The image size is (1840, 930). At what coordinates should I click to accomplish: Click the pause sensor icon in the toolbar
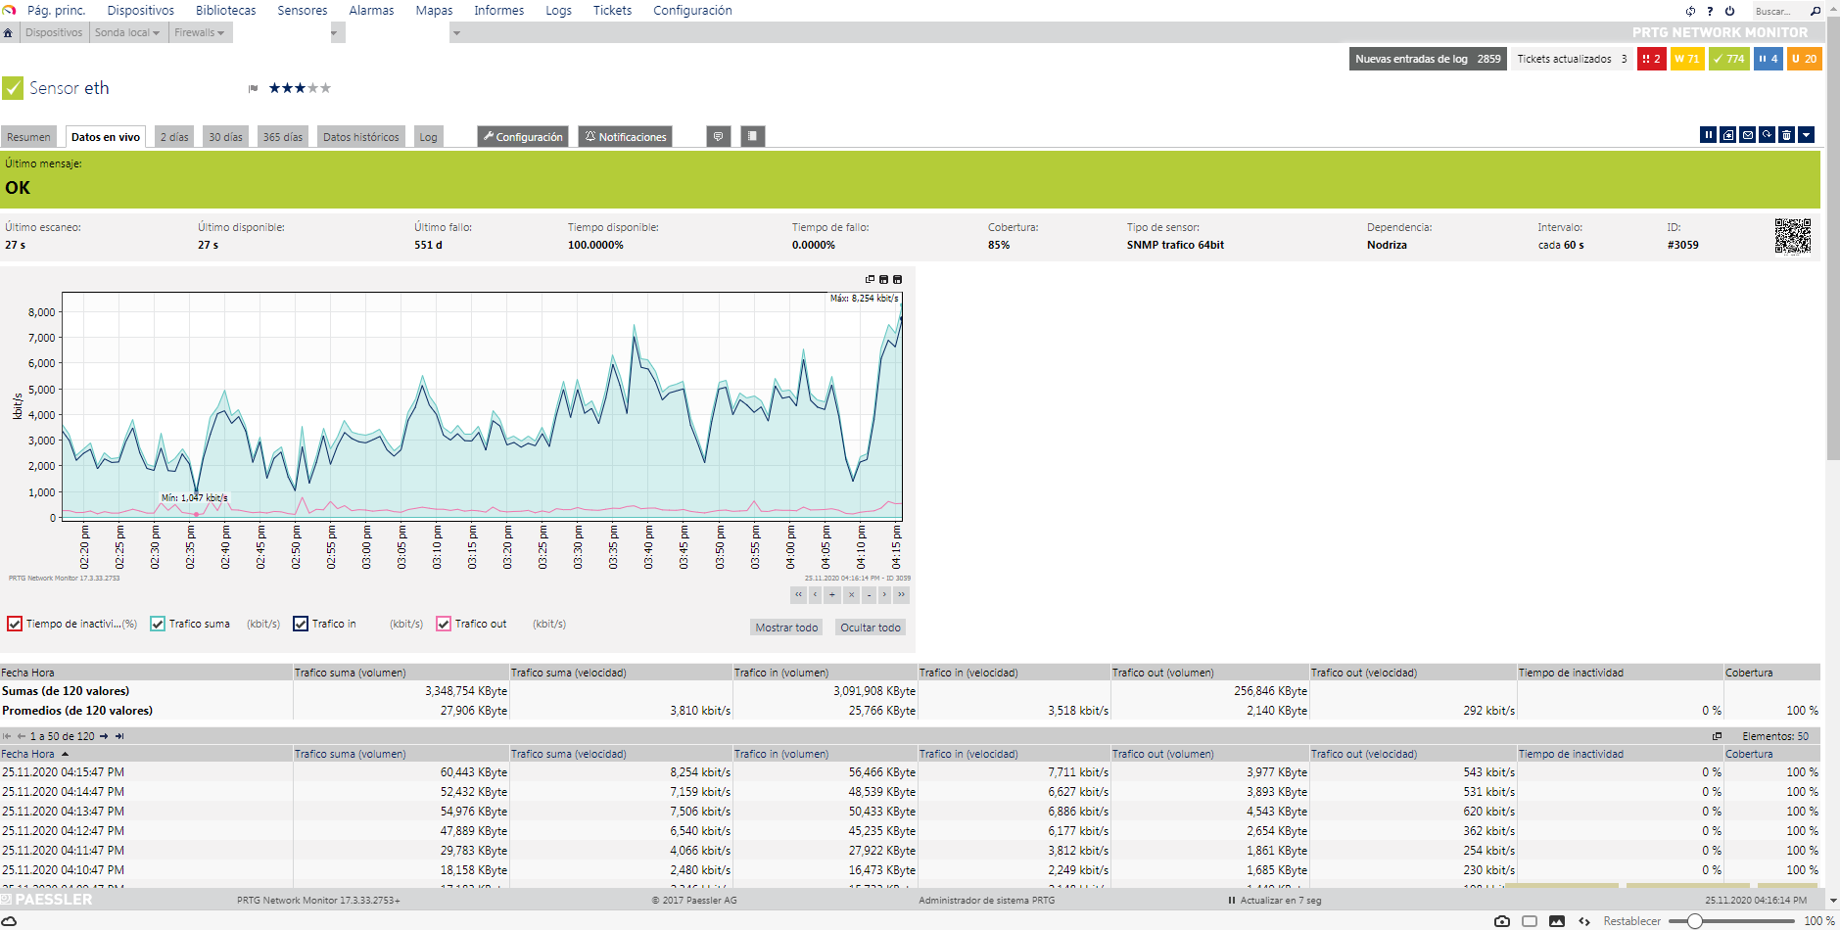point(1708,135)
